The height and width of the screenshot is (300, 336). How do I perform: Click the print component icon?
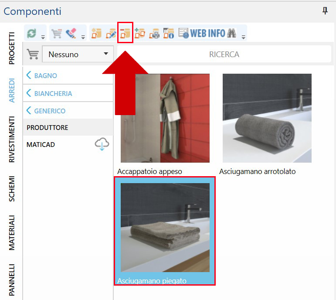[155, 33]
